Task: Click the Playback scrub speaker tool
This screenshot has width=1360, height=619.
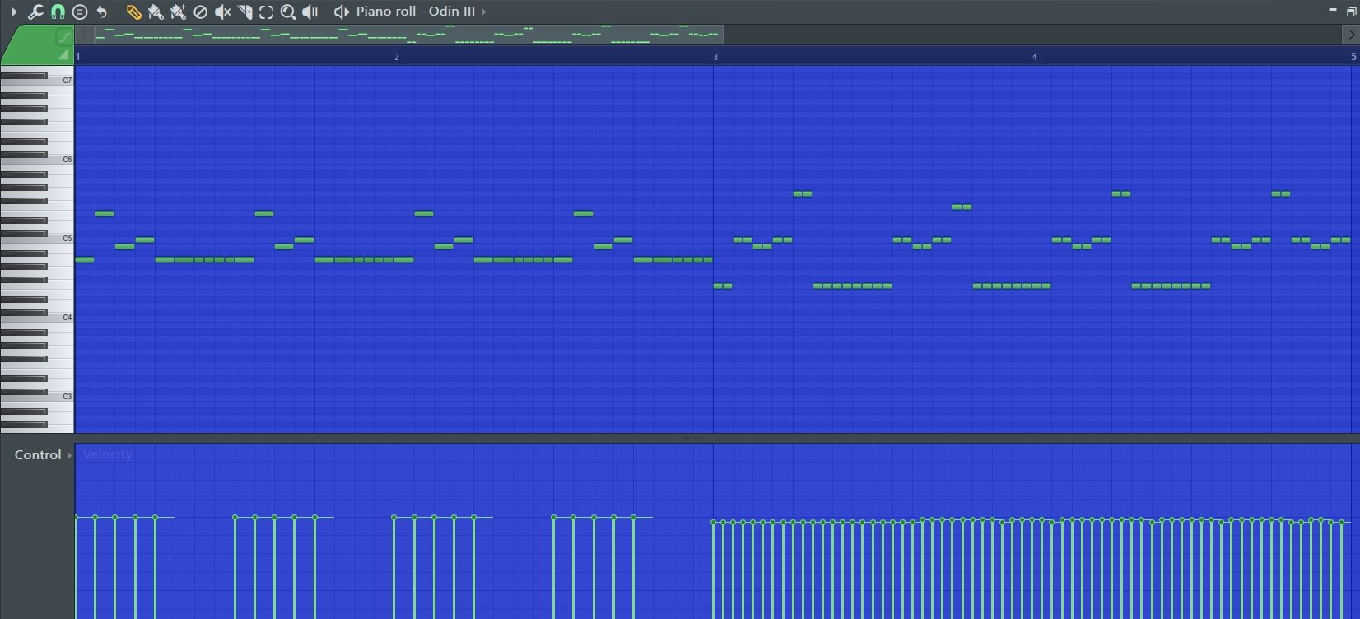Action: click(x=310, y=12)
